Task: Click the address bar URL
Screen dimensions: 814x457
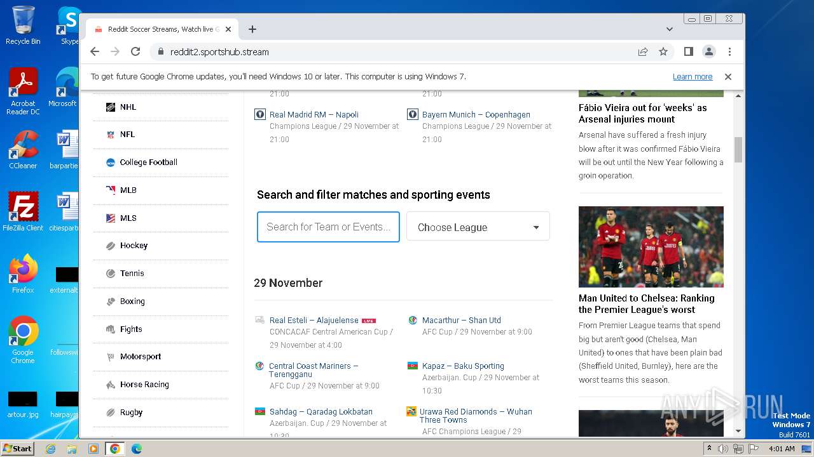Action: tap(219, 52)
